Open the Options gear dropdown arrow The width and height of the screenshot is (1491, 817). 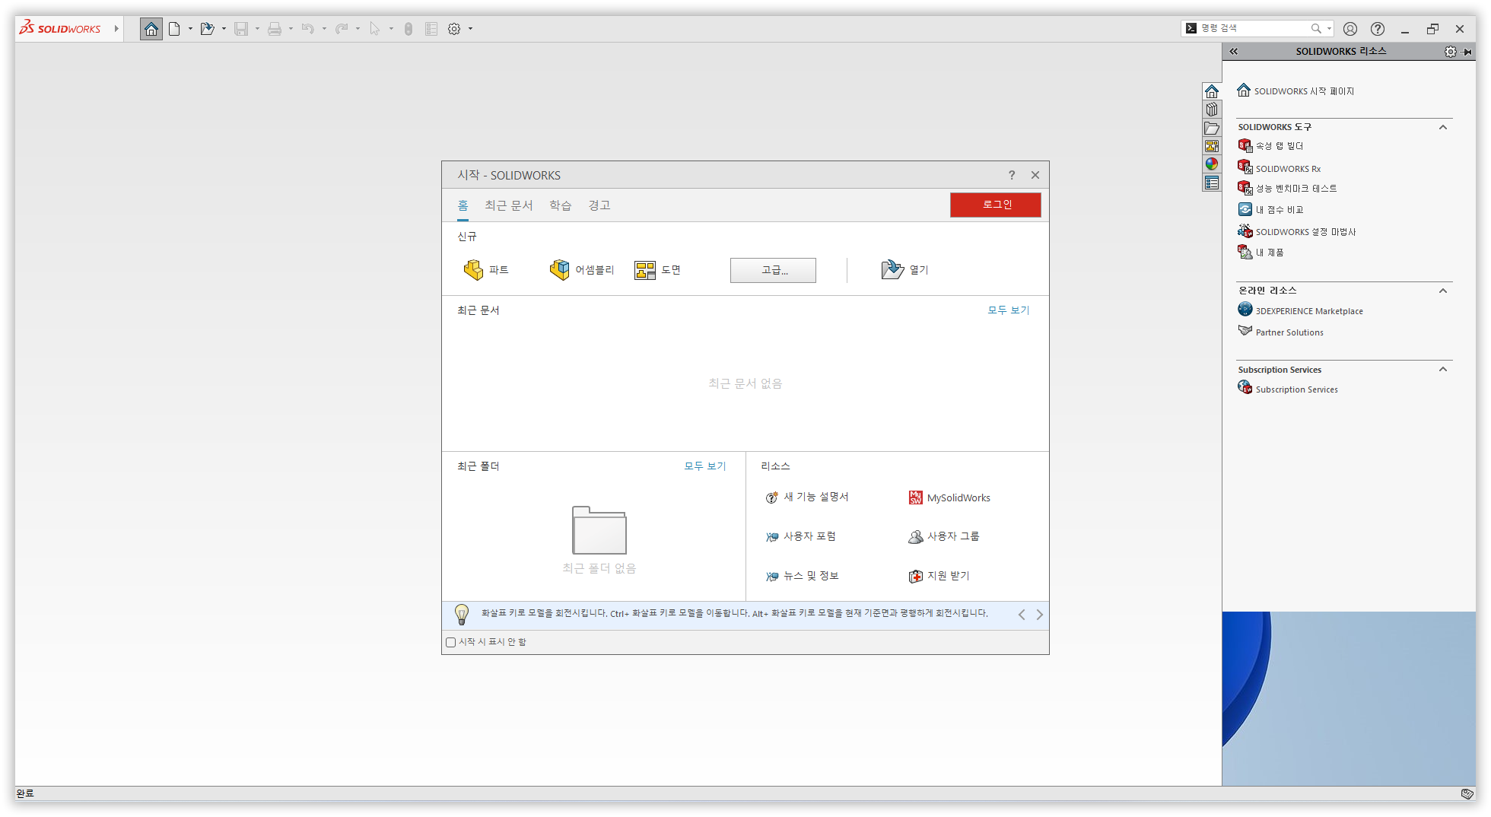[470, 29]
